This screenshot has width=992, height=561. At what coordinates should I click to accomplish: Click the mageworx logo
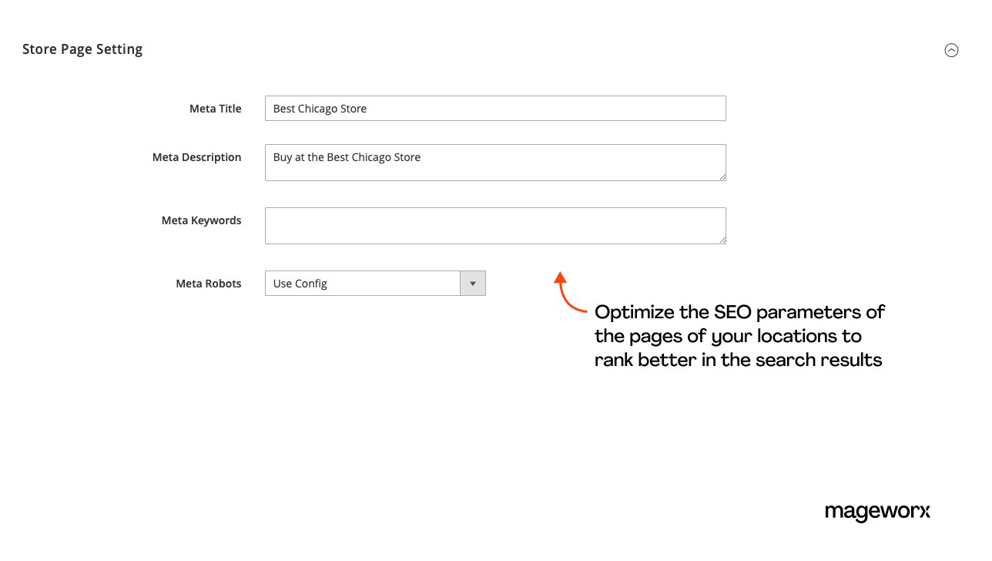pos(877,512)
